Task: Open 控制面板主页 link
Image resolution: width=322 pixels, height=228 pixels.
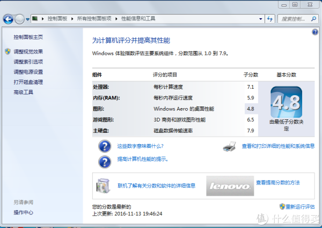Action: (28, 37)
